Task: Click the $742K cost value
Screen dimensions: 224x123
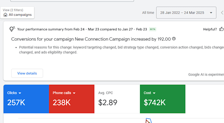Action: [x=154, y=103]
